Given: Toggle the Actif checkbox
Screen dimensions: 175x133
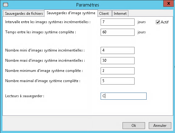Looking at the screenshot, I should point(158,22).
